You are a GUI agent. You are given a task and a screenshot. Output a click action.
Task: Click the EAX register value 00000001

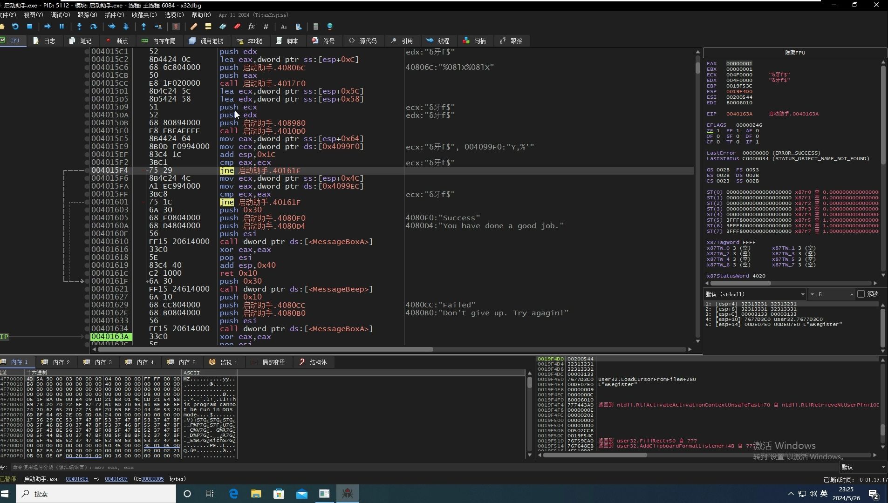(x=739, y=63)
